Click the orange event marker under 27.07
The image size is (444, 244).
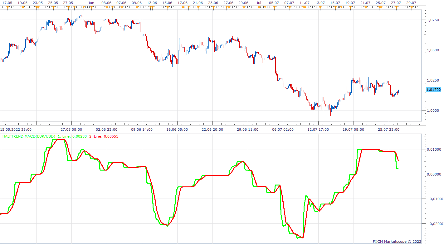396,7
